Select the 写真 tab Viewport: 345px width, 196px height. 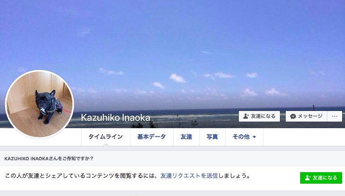[212, 137]
